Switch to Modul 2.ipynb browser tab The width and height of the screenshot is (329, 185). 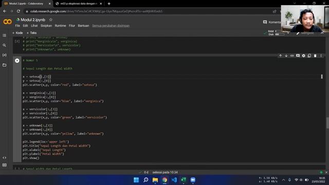click(26, 4)
